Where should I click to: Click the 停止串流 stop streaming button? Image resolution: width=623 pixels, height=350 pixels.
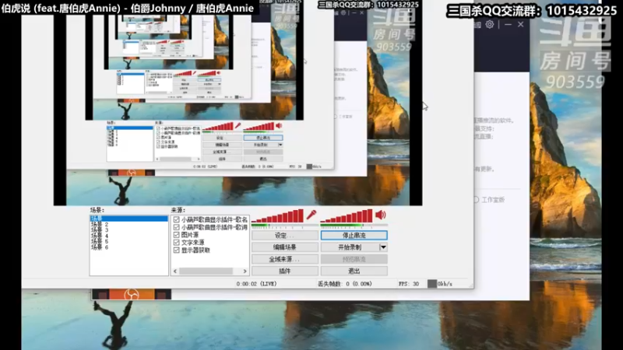[354, 236]
